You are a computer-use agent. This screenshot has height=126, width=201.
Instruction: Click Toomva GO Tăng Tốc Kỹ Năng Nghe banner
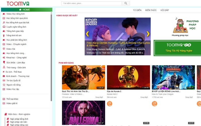coord(177,48)
